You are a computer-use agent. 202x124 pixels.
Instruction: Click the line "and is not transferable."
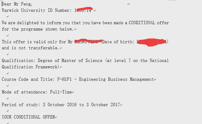[30, 48]
